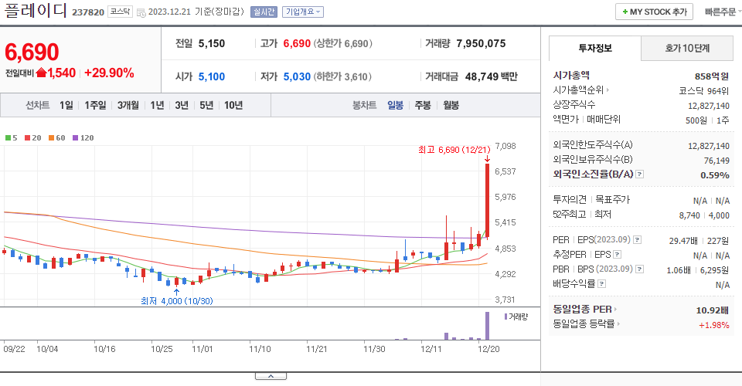
Task: Click the 코스닥 market badge
Action: point(121,12)
